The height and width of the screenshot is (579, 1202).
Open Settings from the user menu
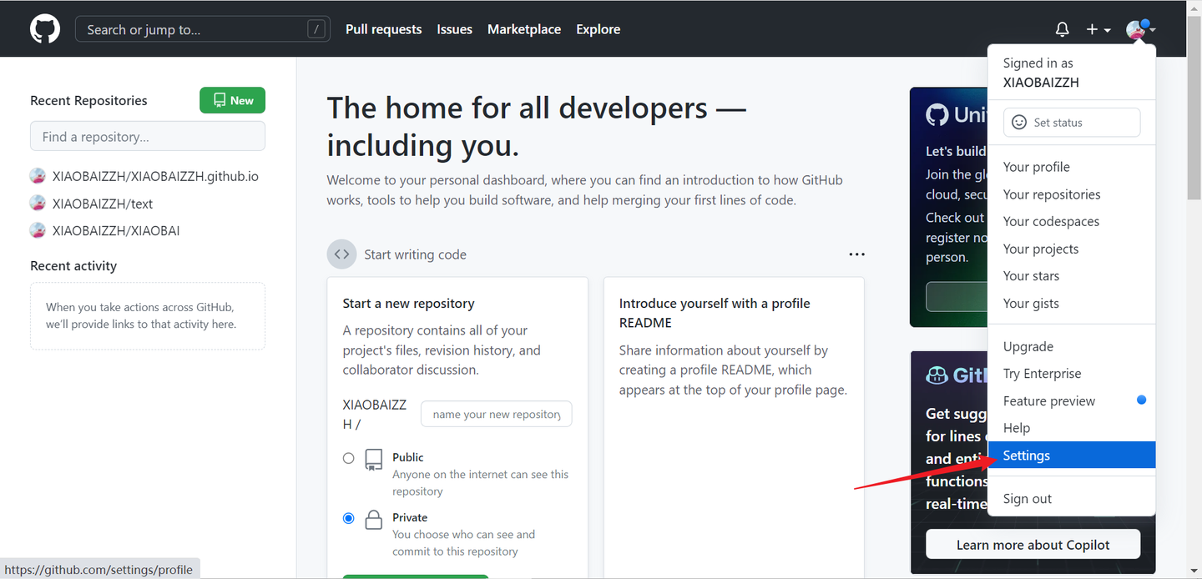[x=1072, y=456]
